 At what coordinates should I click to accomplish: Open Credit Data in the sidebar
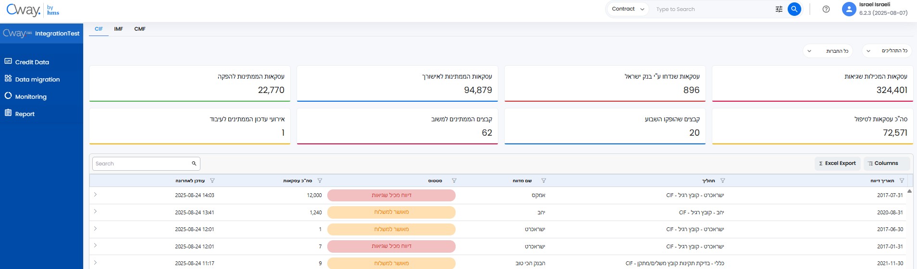click(32, 62)
